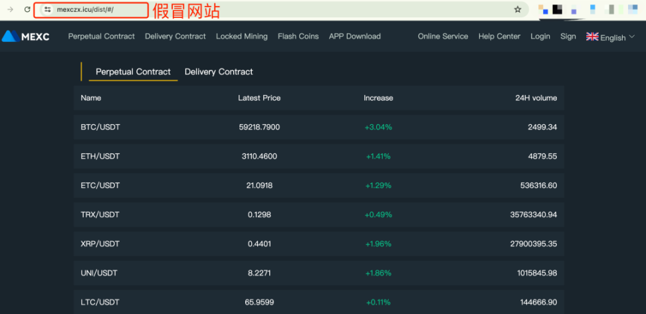Click LTC price 65.9599

259,303
